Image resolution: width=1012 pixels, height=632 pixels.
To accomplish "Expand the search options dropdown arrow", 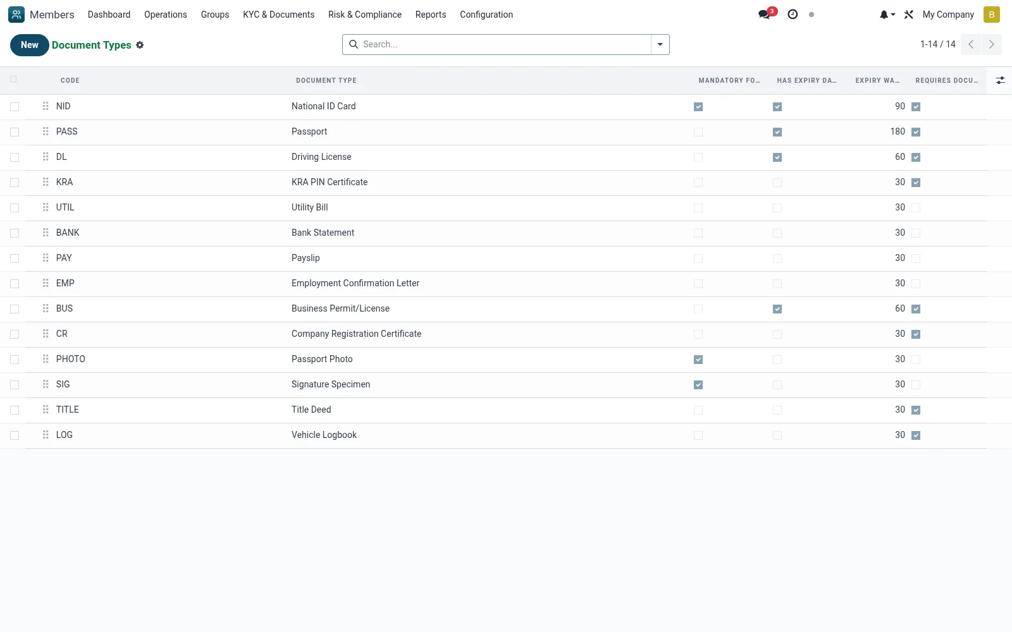I will coord(660,44).
